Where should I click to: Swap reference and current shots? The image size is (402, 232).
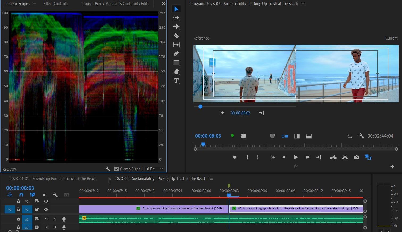(350, 136)
